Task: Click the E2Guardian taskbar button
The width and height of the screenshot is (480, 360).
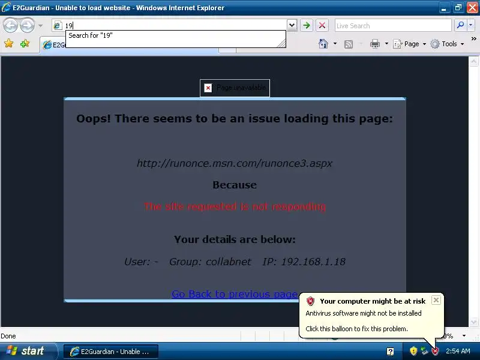Action: (x=111, y=352)
